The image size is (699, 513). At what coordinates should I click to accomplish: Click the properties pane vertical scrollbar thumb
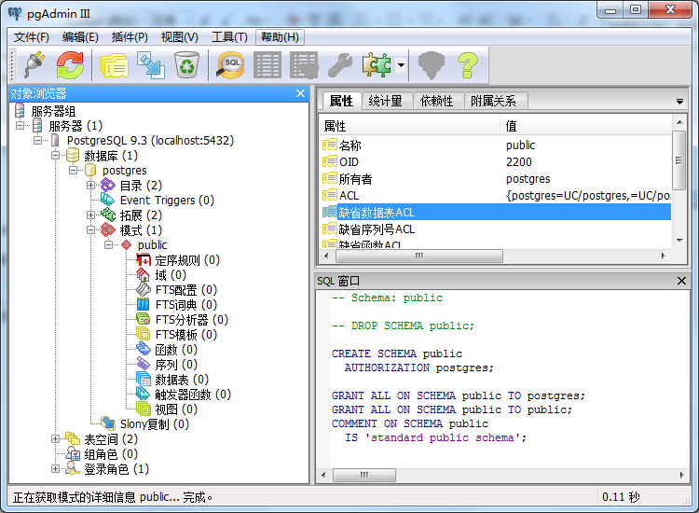pyautogui.click(x=678, y=160)
